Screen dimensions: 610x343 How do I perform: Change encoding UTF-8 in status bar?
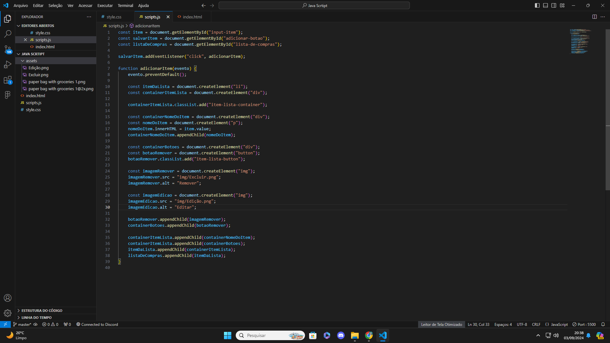522,324
